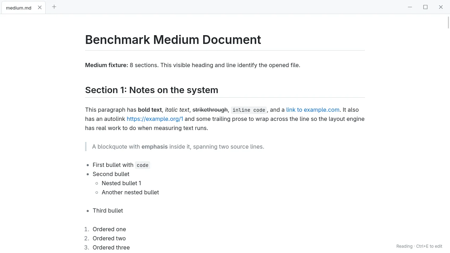Click the Section 1: Notes on the system heading
Viewport: 450px width, 253px height.
(x=152, y=90)
